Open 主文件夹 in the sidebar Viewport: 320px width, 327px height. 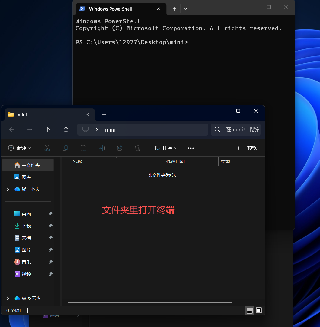coord(28,165)
